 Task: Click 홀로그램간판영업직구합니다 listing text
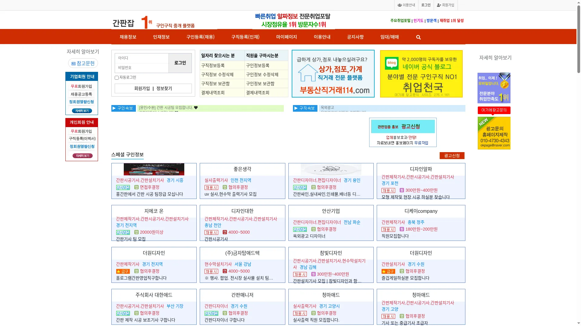coord(141,278)
